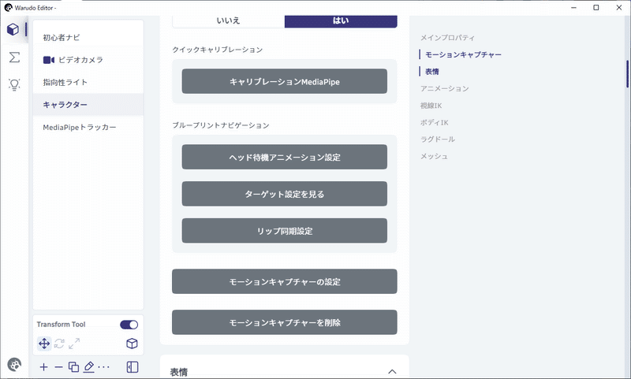Click Warudo Editor app logo in title bar
Image resolution: width=631 pixels, height=379 pixels.
8,8
